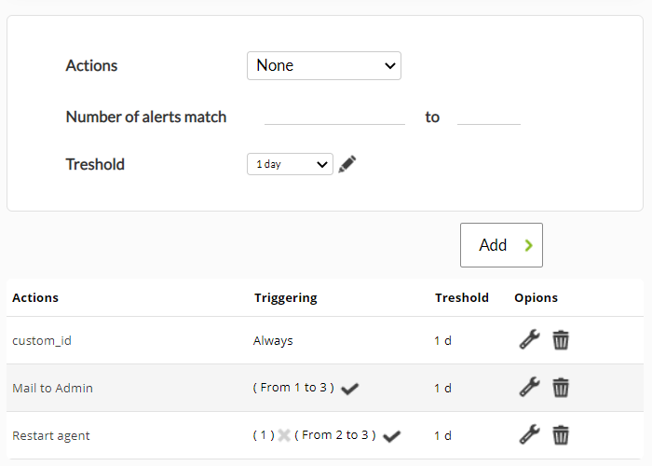Delete the Restart agent action with its trash icon
The width and height of the screenshot is (652, 466).
click(561, 435)
